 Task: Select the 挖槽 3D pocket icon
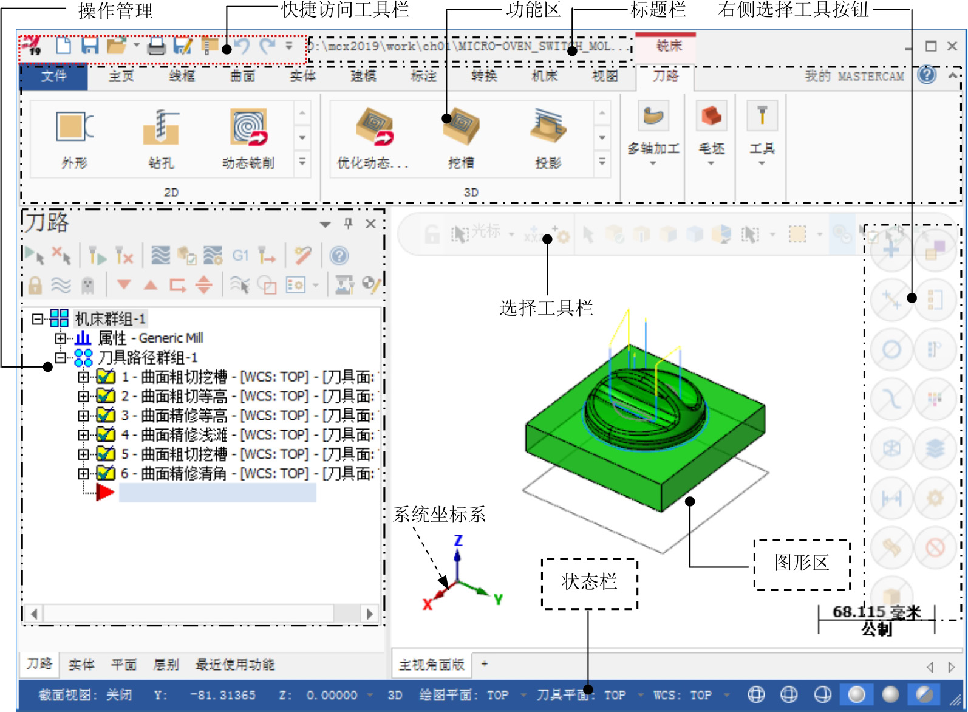click(x=462, y=128)
